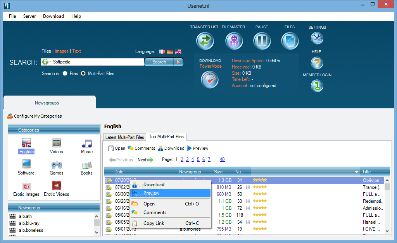Sort results by Size column header
This screenshot has height=243, width=397.
pyautogui.click(x=218, y=172)
